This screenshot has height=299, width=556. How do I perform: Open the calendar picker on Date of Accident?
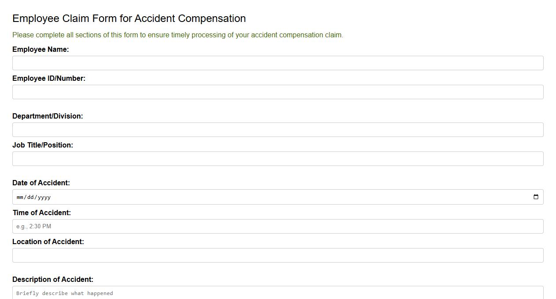[535, 197]
